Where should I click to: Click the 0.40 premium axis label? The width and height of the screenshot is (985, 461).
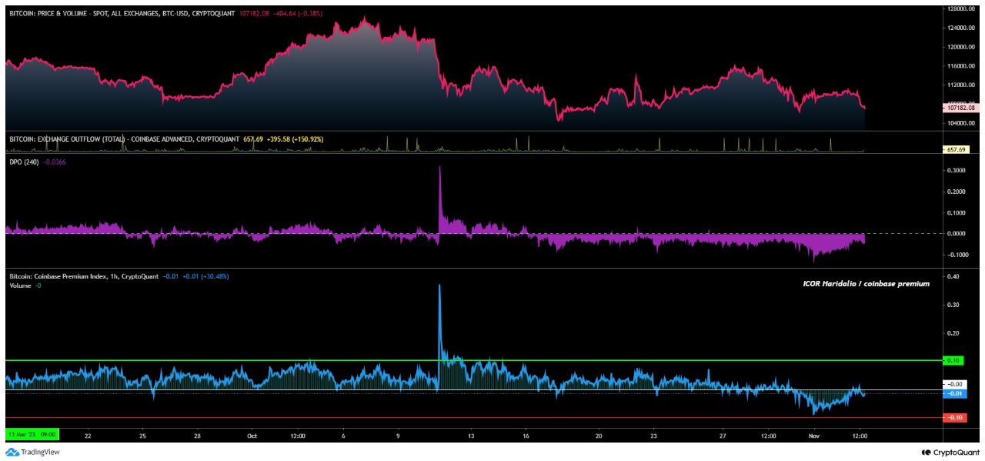pyautogui.click(x=953, y=276)
